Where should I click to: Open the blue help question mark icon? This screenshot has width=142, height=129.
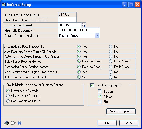pos(20,123)
